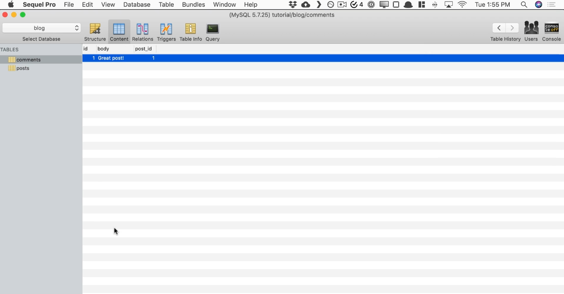Open the Edit menu

(87, 4)
